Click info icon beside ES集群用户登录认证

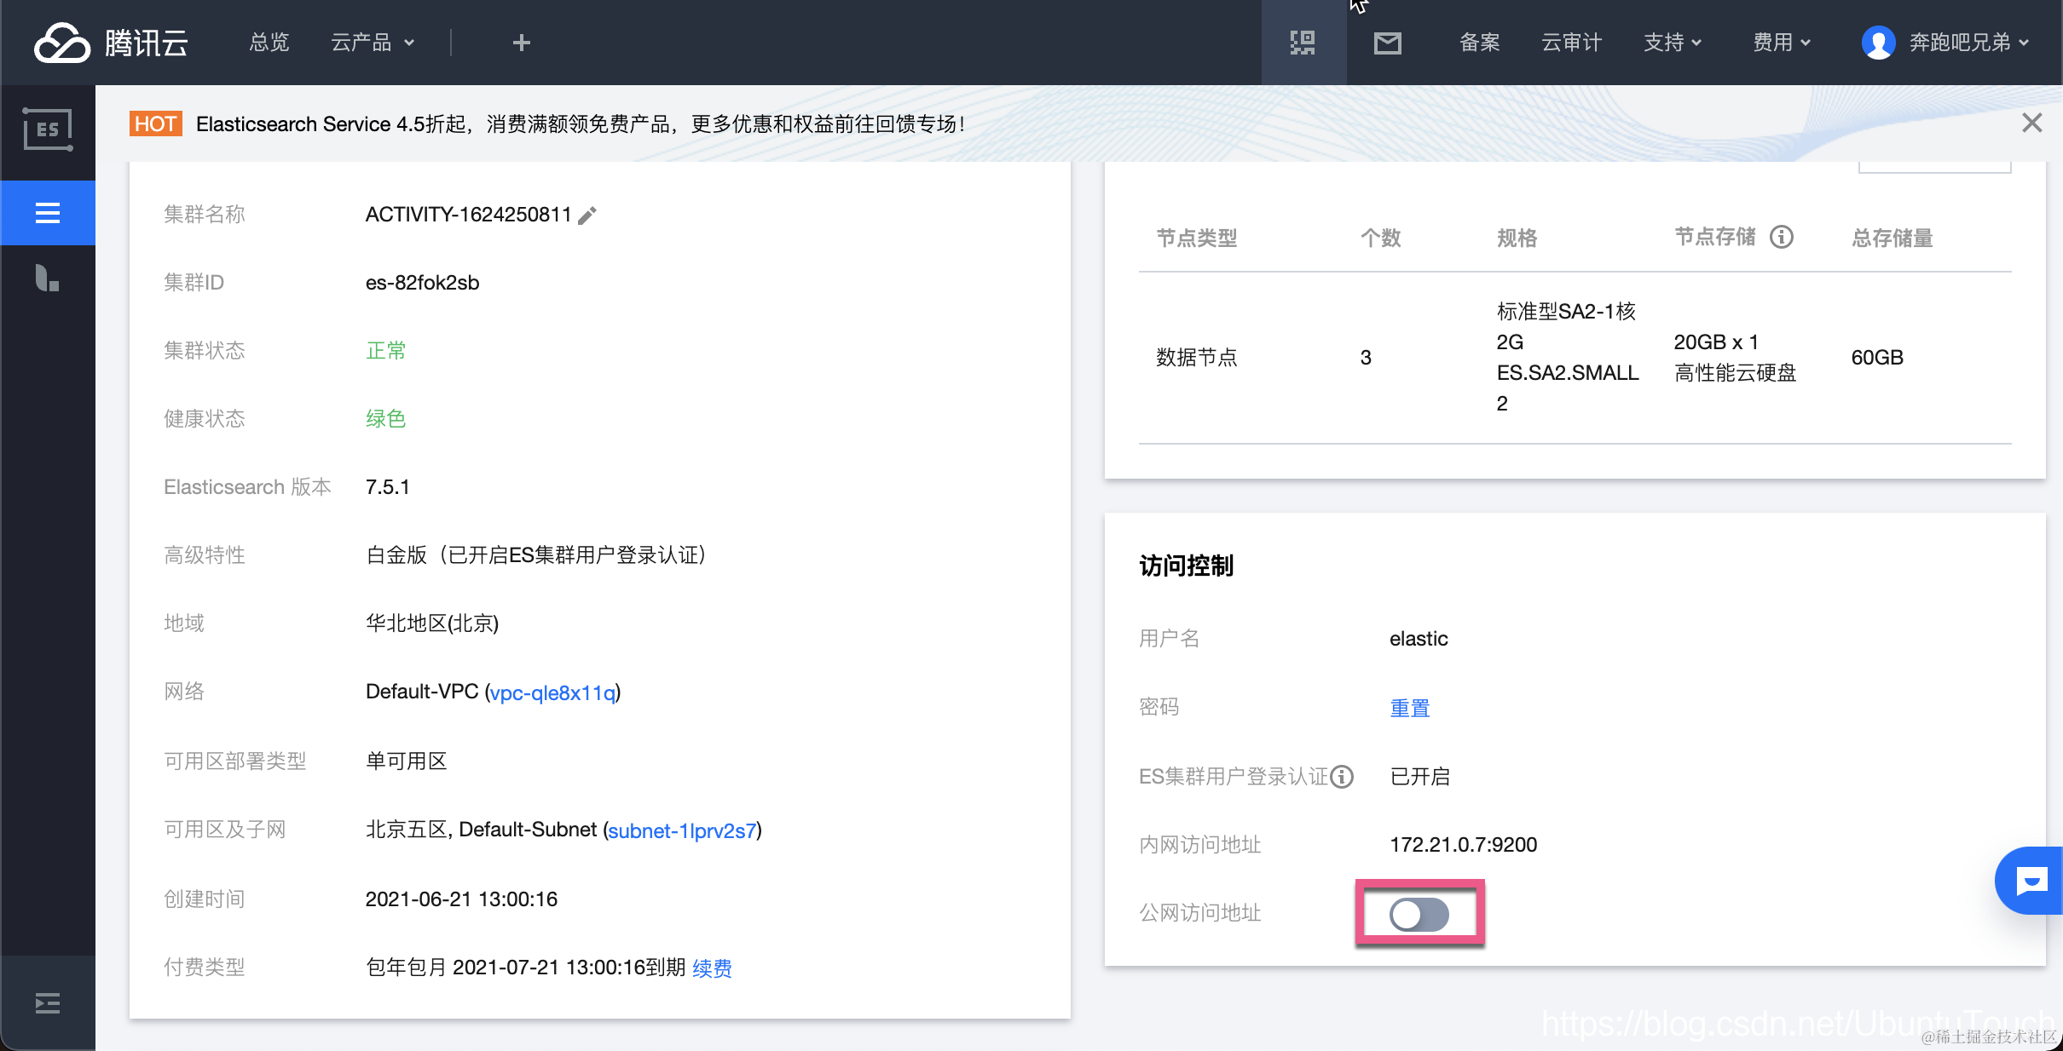pyautogui.click(x=1343, y=777)
